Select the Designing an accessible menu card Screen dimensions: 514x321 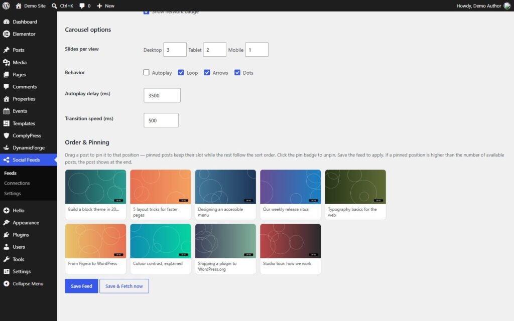[225, 195]
